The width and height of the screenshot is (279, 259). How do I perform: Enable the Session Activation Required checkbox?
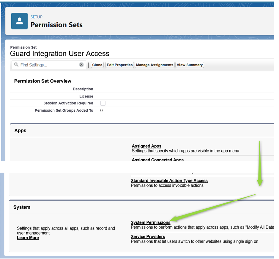pos(103,103)
